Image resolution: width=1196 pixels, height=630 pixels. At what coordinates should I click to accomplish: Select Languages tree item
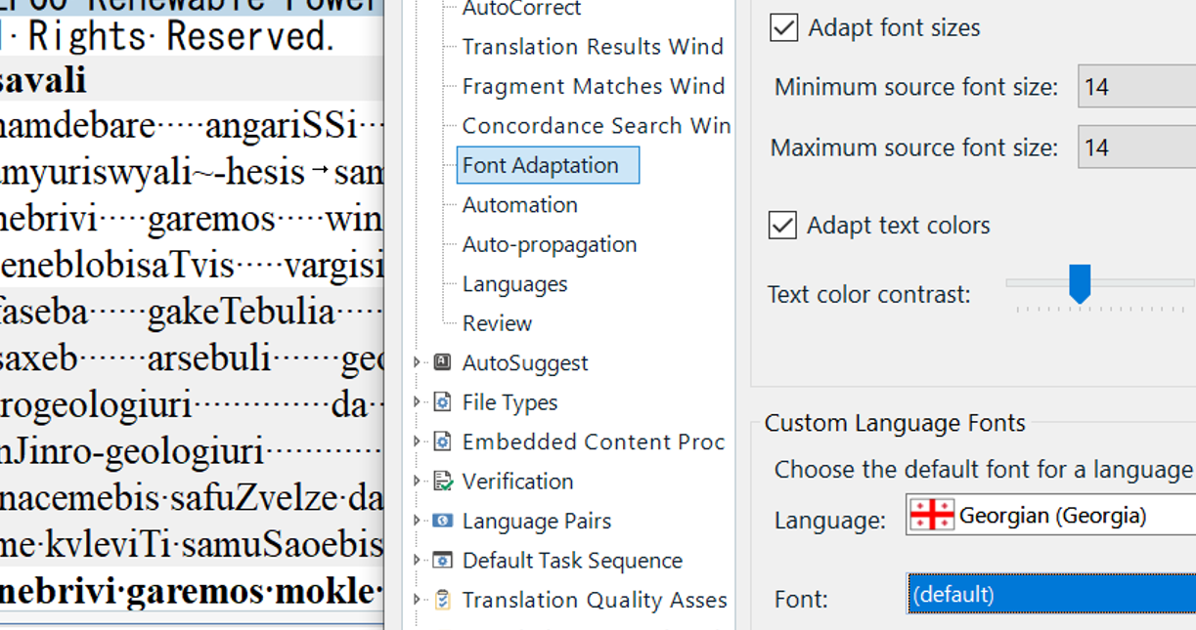point(514,284)
